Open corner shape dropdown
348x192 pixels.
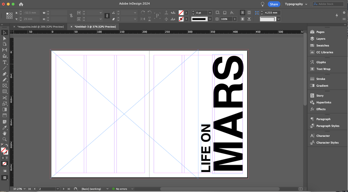tap(278, 19)
